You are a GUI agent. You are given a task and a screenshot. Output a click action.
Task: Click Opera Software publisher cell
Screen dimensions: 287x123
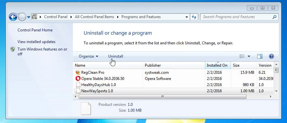click(x=158, y=79)
